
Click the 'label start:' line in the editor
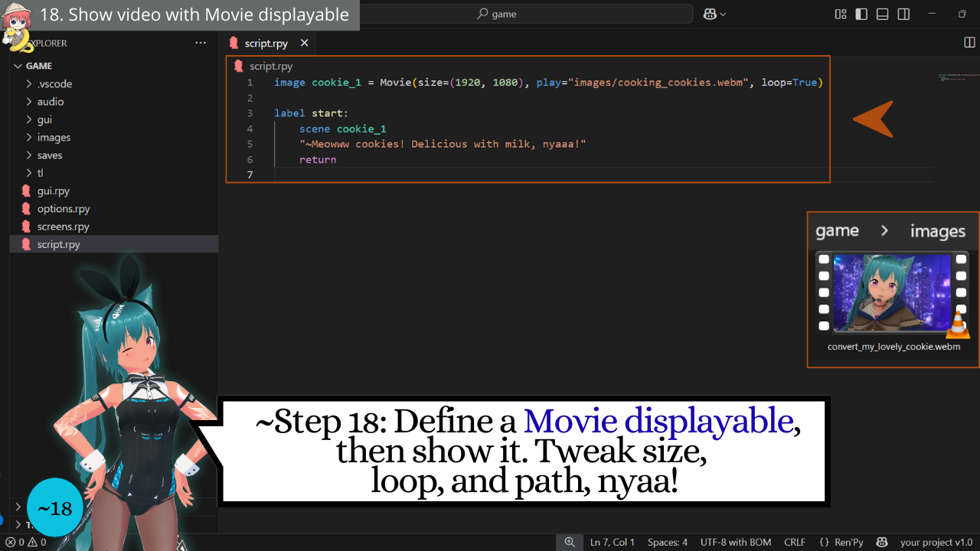pyautogui.click(x=311, y=113)
